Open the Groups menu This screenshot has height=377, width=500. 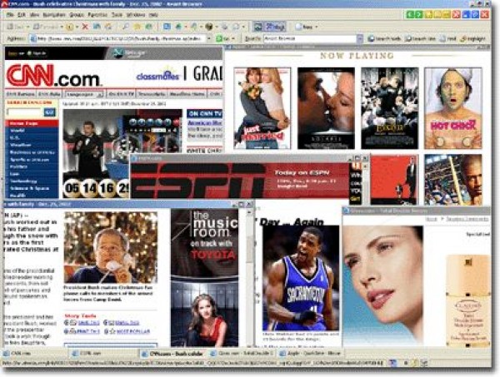click(77, 15)
